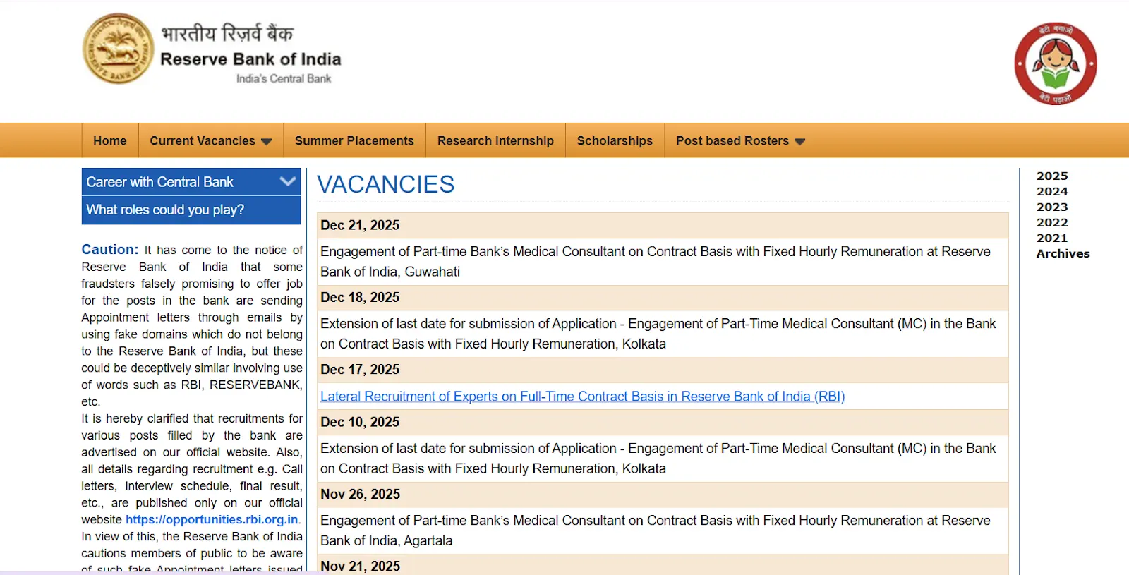Open What roles could you play? section
This screenshot has width=1129, height=575.
point(191,210)
